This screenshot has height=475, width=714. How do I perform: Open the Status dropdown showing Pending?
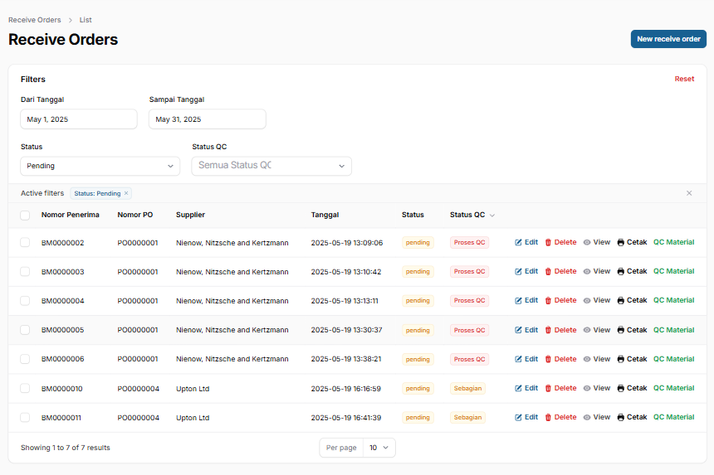click(x=100, y=166)
